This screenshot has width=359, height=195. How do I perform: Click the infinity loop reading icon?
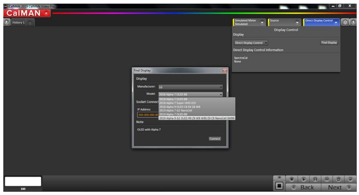tap(327, 179)
